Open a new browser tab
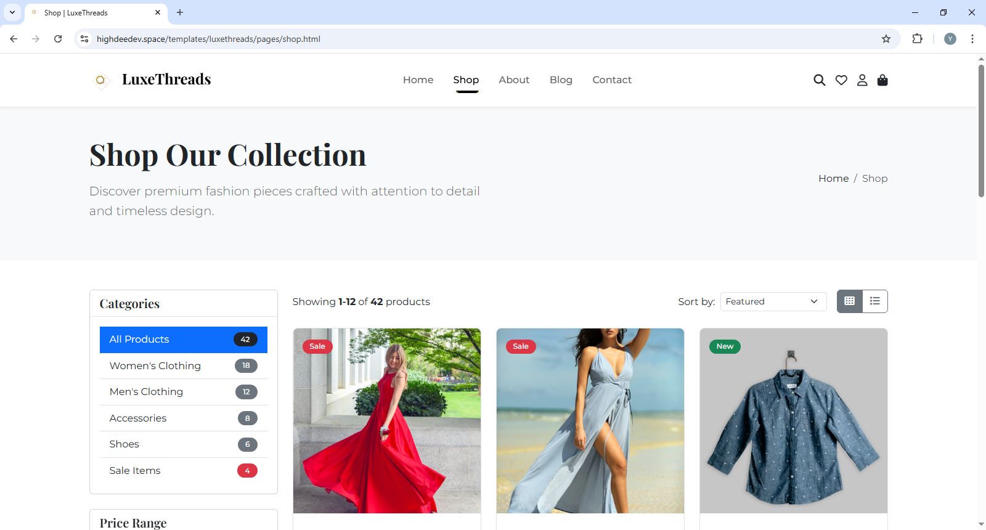This screenshot has width=986, height=530. coord(180,12)
